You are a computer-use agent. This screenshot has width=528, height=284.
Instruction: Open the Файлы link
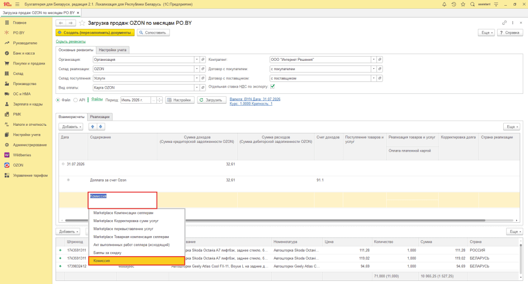pyautogui.click(x=97, y=99)
